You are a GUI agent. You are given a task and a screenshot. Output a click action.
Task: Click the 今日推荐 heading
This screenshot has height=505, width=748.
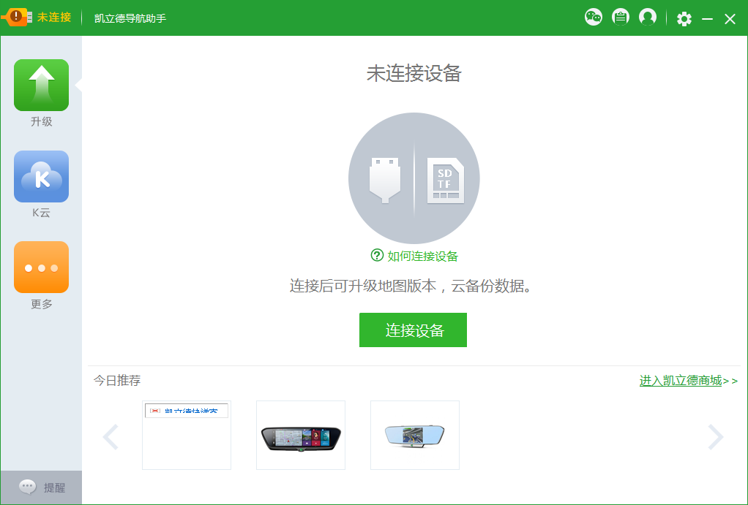(117, 381)
